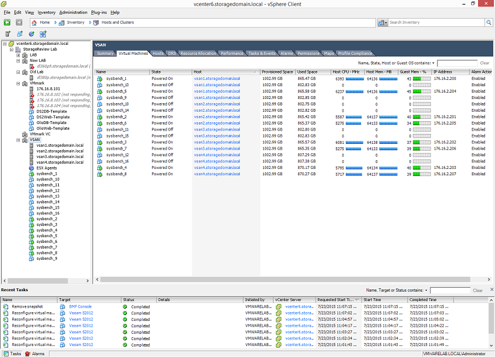This screenshot has height=357, width=495.
Task: Collapse the VSAN cluster node
Action: pos(18,140)
